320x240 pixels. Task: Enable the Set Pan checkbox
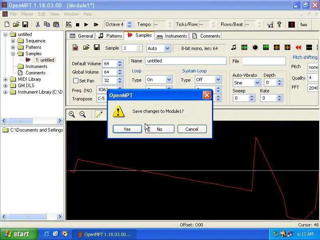coord(76,81)
